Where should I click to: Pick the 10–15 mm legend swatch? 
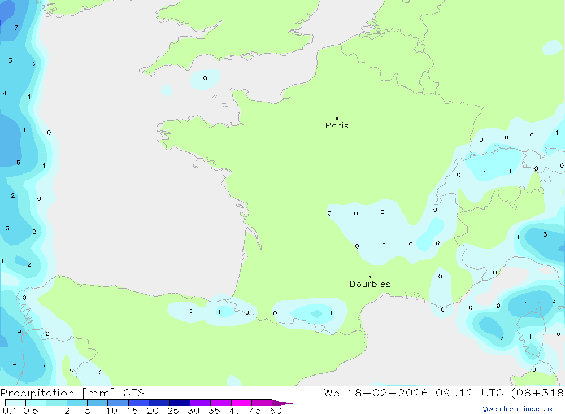(118, 403)
